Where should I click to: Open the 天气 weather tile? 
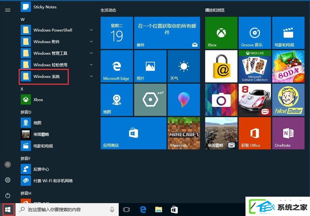(184, 66)
